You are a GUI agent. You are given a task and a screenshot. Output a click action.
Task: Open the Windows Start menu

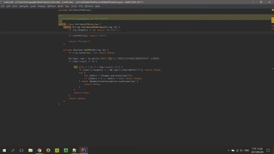tap(4, 150)
